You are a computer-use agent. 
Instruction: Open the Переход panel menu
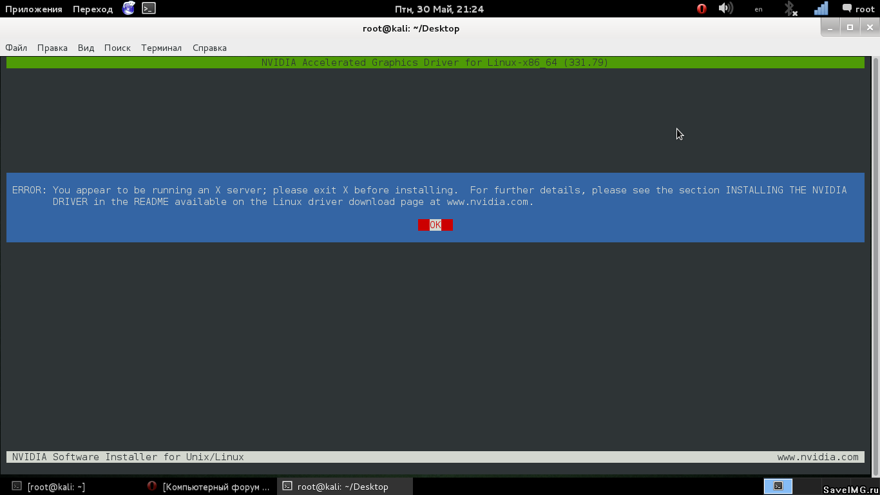(93, 9)
